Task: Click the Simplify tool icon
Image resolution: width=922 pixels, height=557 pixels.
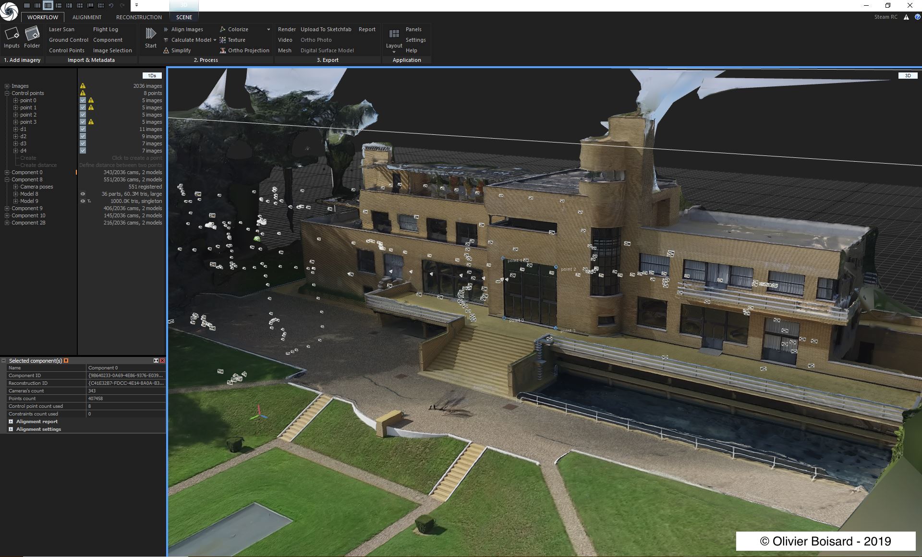Action: coord(166,50)
